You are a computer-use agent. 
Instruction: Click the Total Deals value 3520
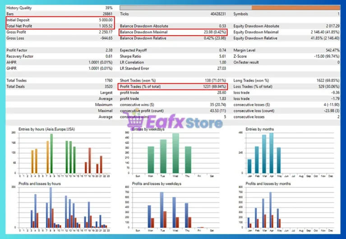[109, 86]
